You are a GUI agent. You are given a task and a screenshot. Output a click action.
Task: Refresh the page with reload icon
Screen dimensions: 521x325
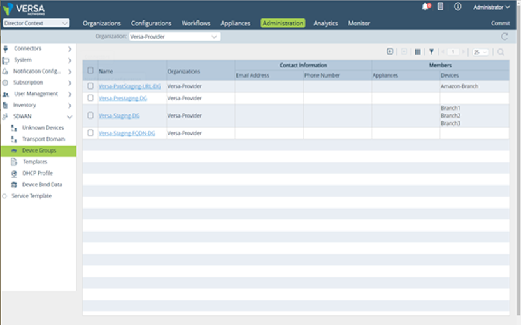504,36
